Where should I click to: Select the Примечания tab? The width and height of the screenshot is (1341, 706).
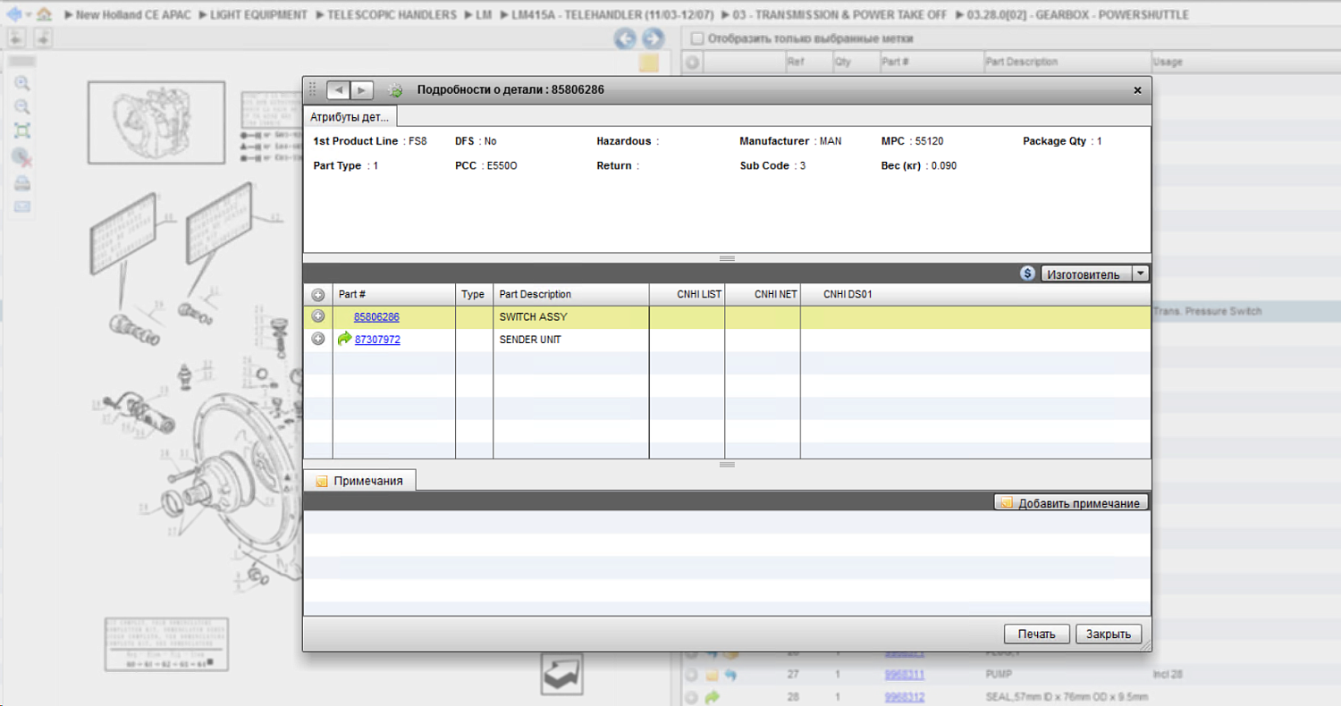pos(360,481)
